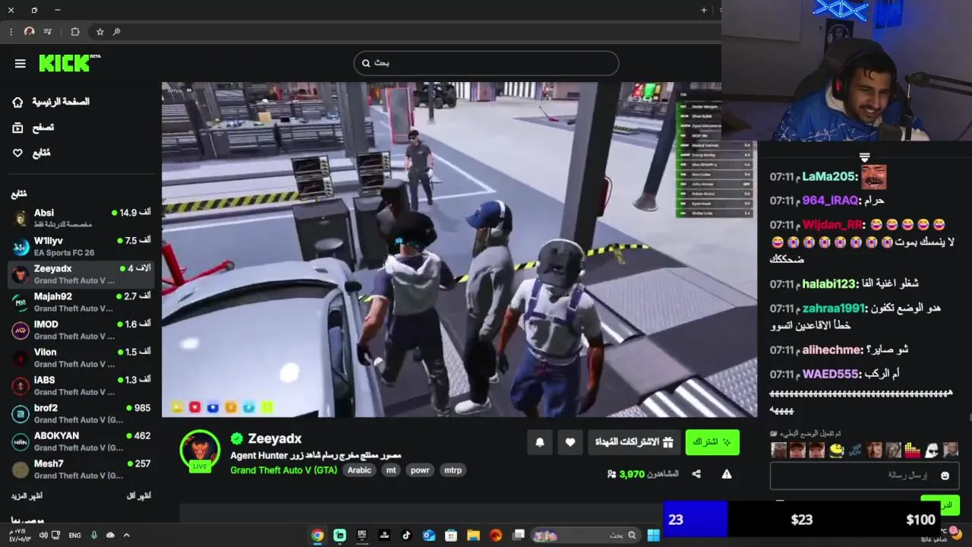Click Wijdan_RR username in chat
Image resolution: width=972 pixels, height=547 pixels.
[x=833, y=225]
